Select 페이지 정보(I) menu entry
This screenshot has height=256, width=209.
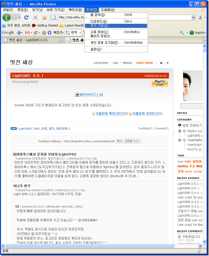pyautogui.click(x=116, y=36)
